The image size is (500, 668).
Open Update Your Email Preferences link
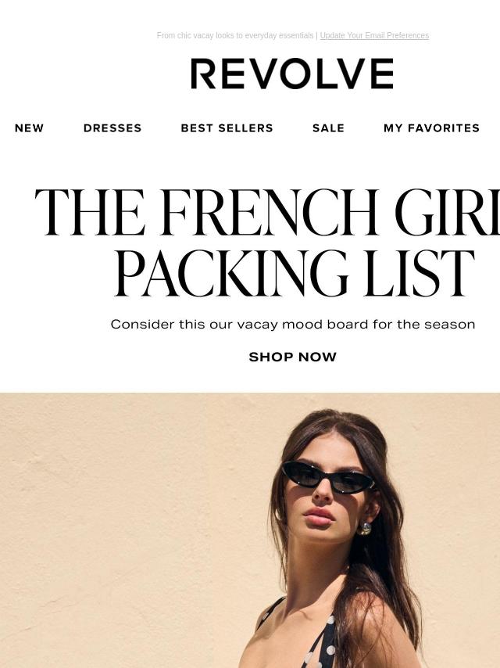pos(374,35)
